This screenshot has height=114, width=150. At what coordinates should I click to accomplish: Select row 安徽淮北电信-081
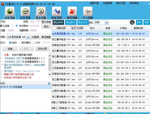tap(100, 74)
